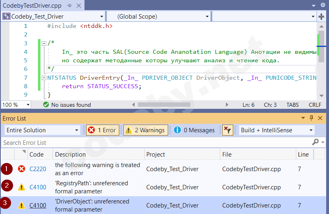Click the search magnifier in Error List
Screen dimensions: 329x214
click(315, 142)
